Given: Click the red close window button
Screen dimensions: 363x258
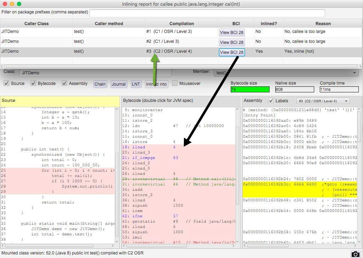Looking at the screenshot, I should (5, 4).
